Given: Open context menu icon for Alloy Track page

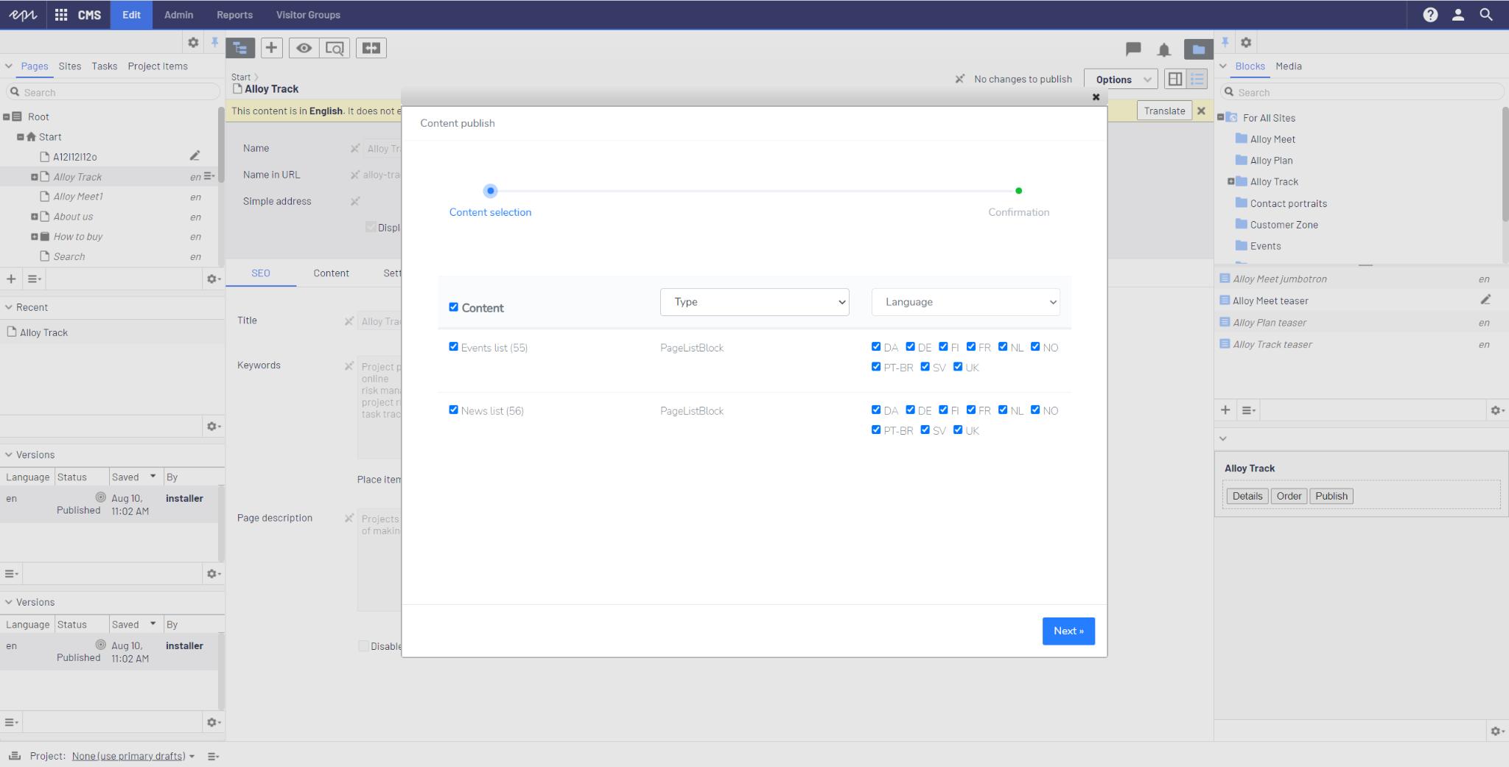Looking at the screenshot, I should point(209,177).
